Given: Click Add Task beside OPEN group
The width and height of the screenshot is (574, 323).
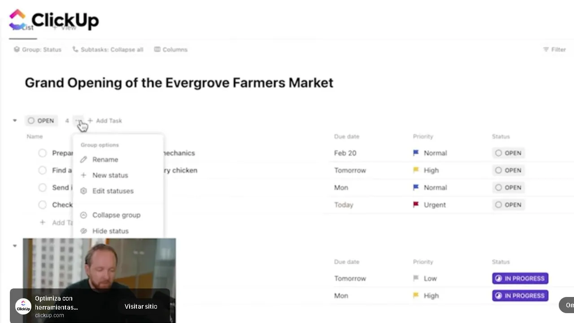Looking at the screenshot, I should [105, 121].
